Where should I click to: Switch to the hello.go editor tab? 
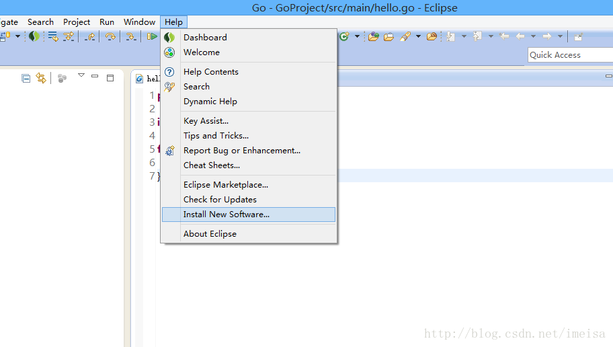tap(148, 79)
